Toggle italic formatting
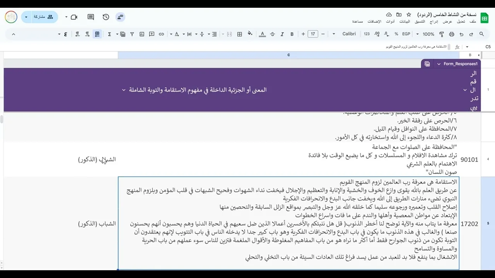This screenshot has height=278, width=495. 282,34
